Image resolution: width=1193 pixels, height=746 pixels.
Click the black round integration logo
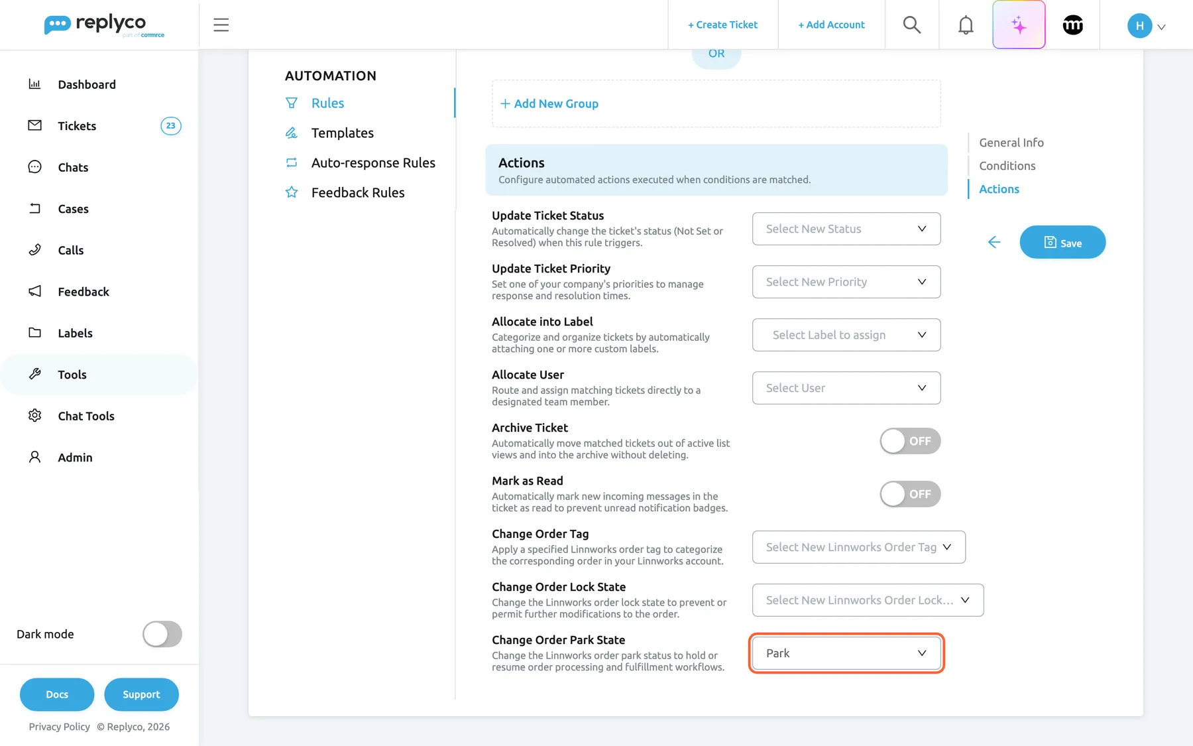(1072, 25)
